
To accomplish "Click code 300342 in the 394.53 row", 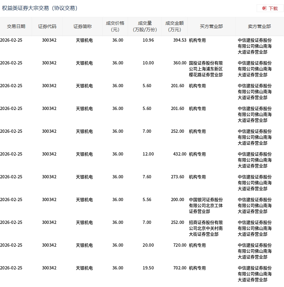I will (49, 40).
